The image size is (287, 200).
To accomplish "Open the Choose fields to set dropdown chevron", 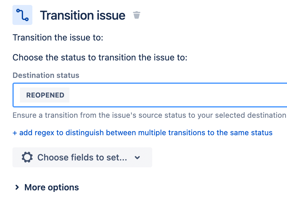I will pos(137,157).
